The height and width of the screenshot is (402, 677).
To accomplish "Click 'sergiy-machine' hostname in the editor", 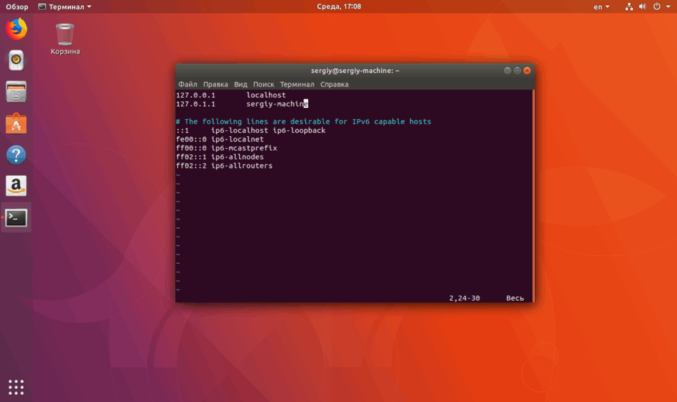I will click(277, 104).
